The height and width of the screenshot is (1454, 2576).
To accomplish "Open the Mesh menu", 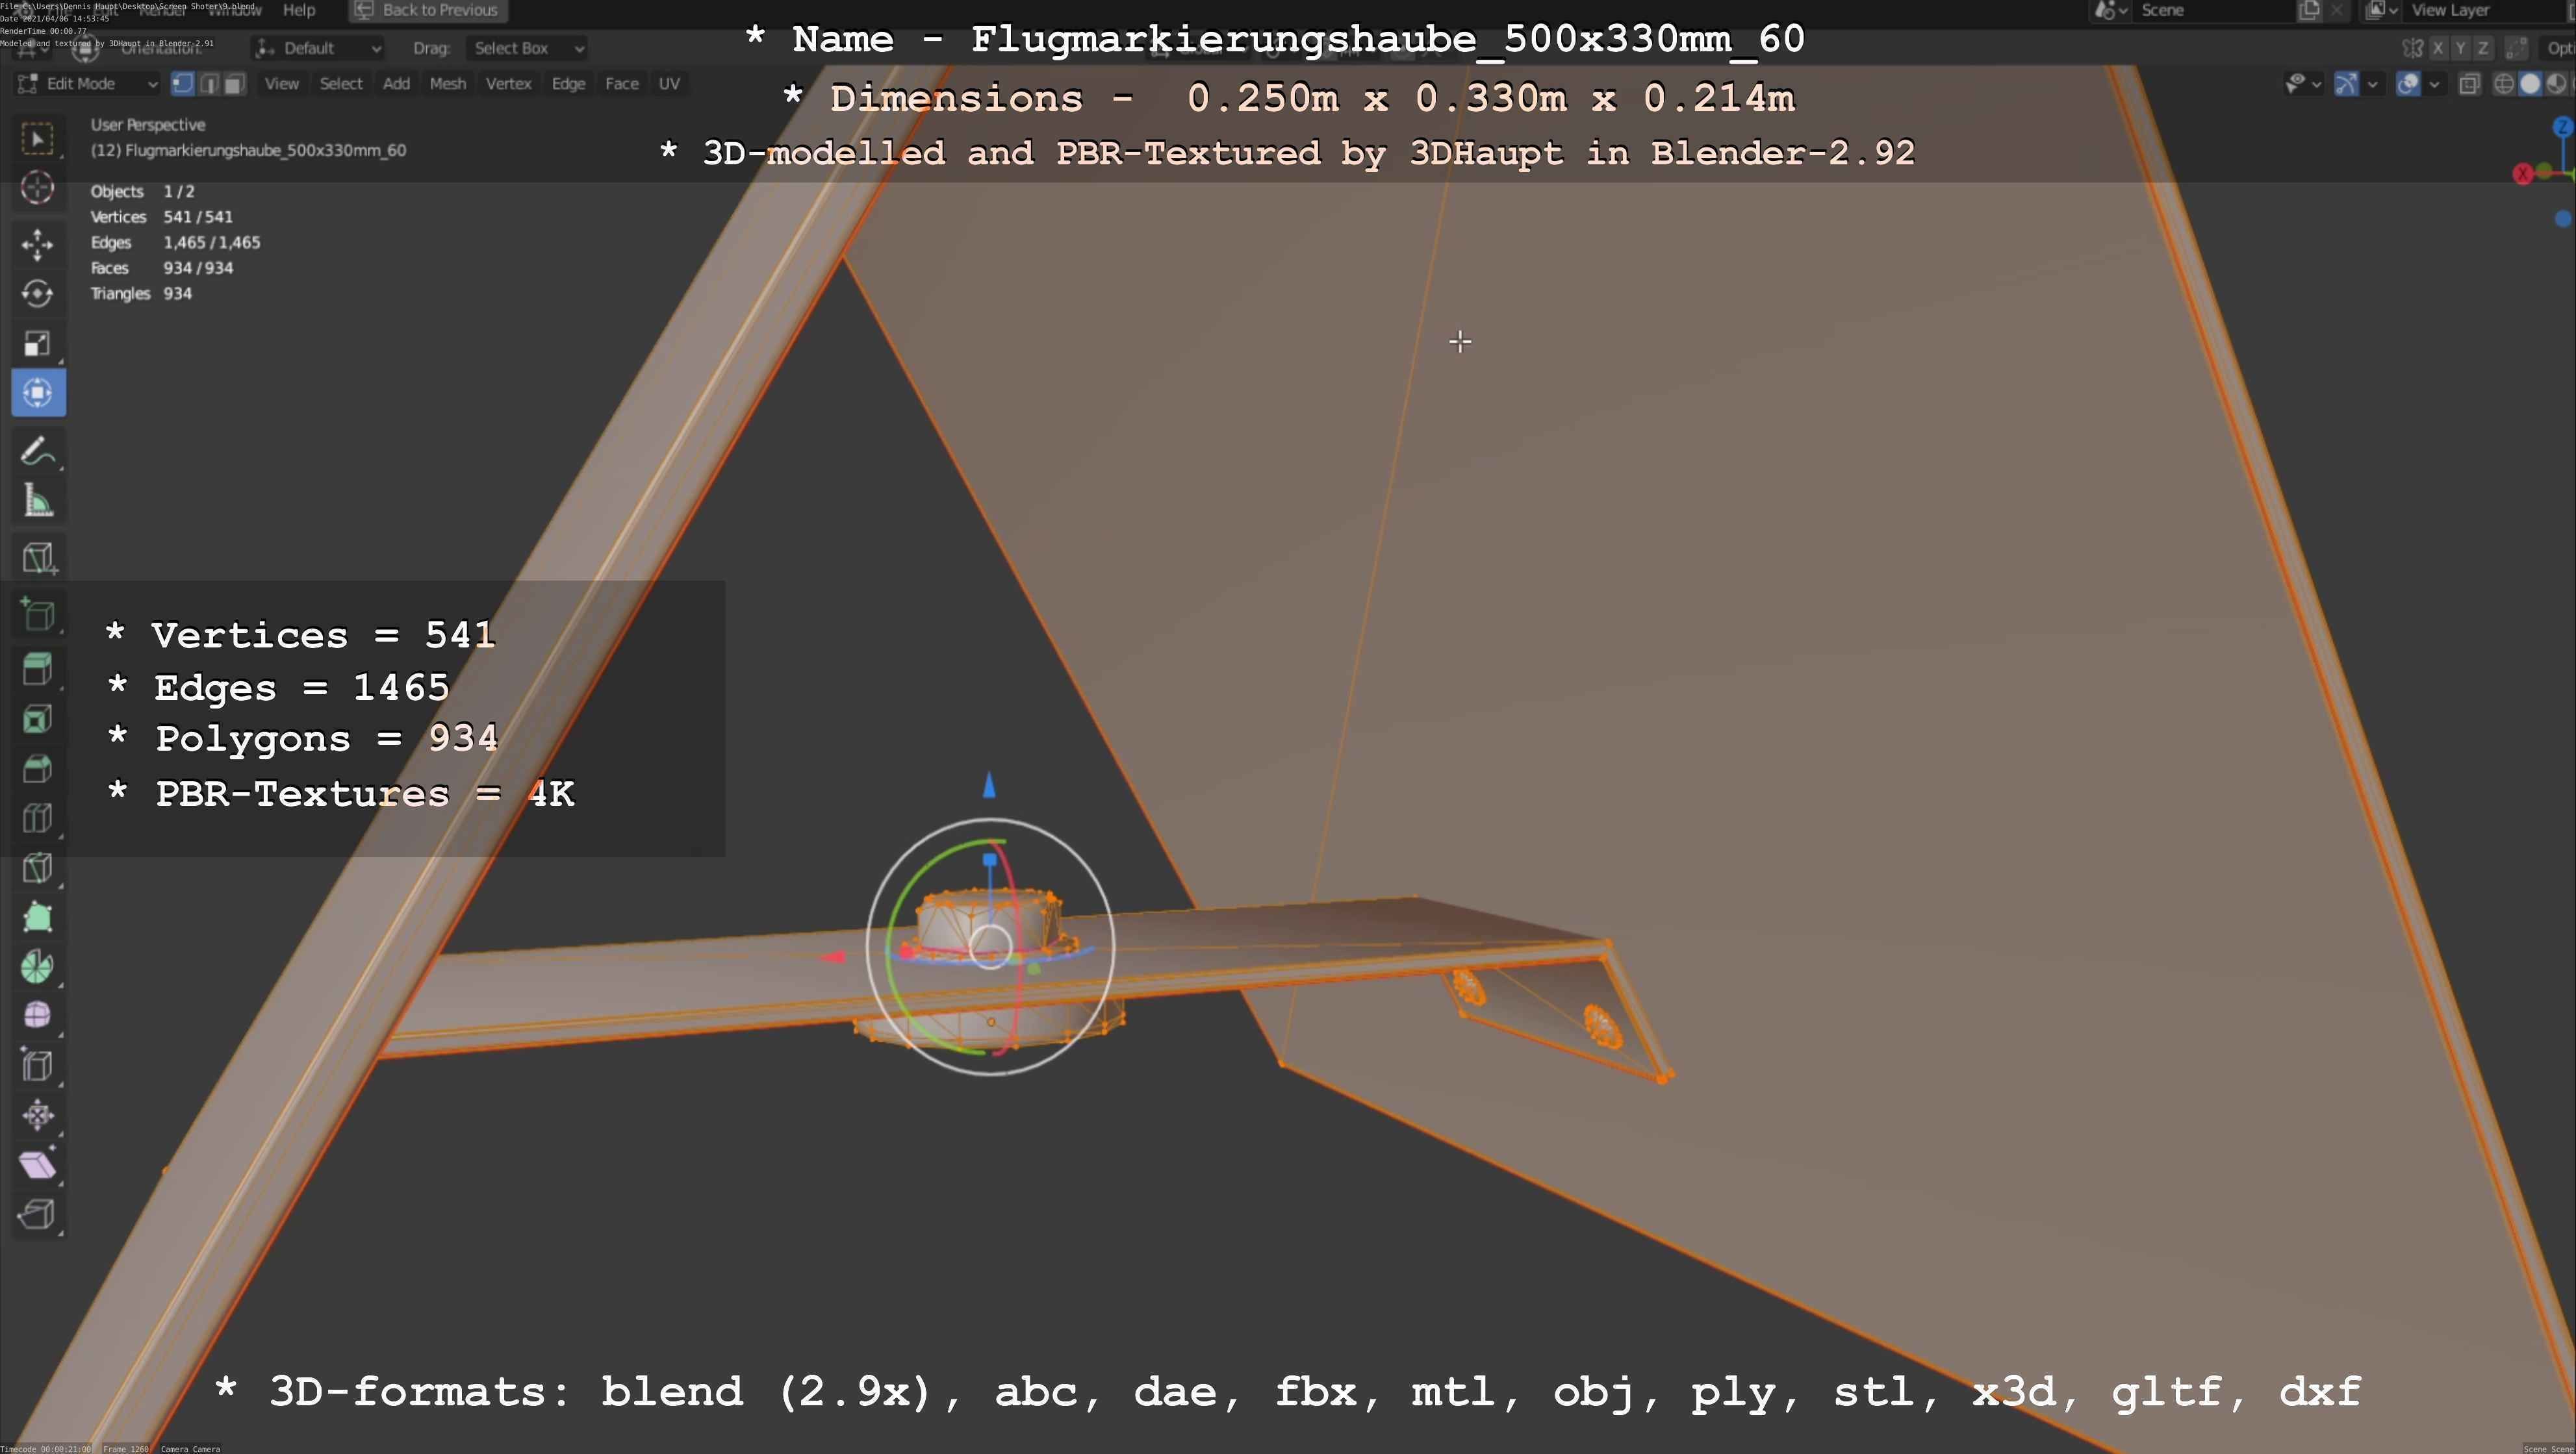I will 448,84.
